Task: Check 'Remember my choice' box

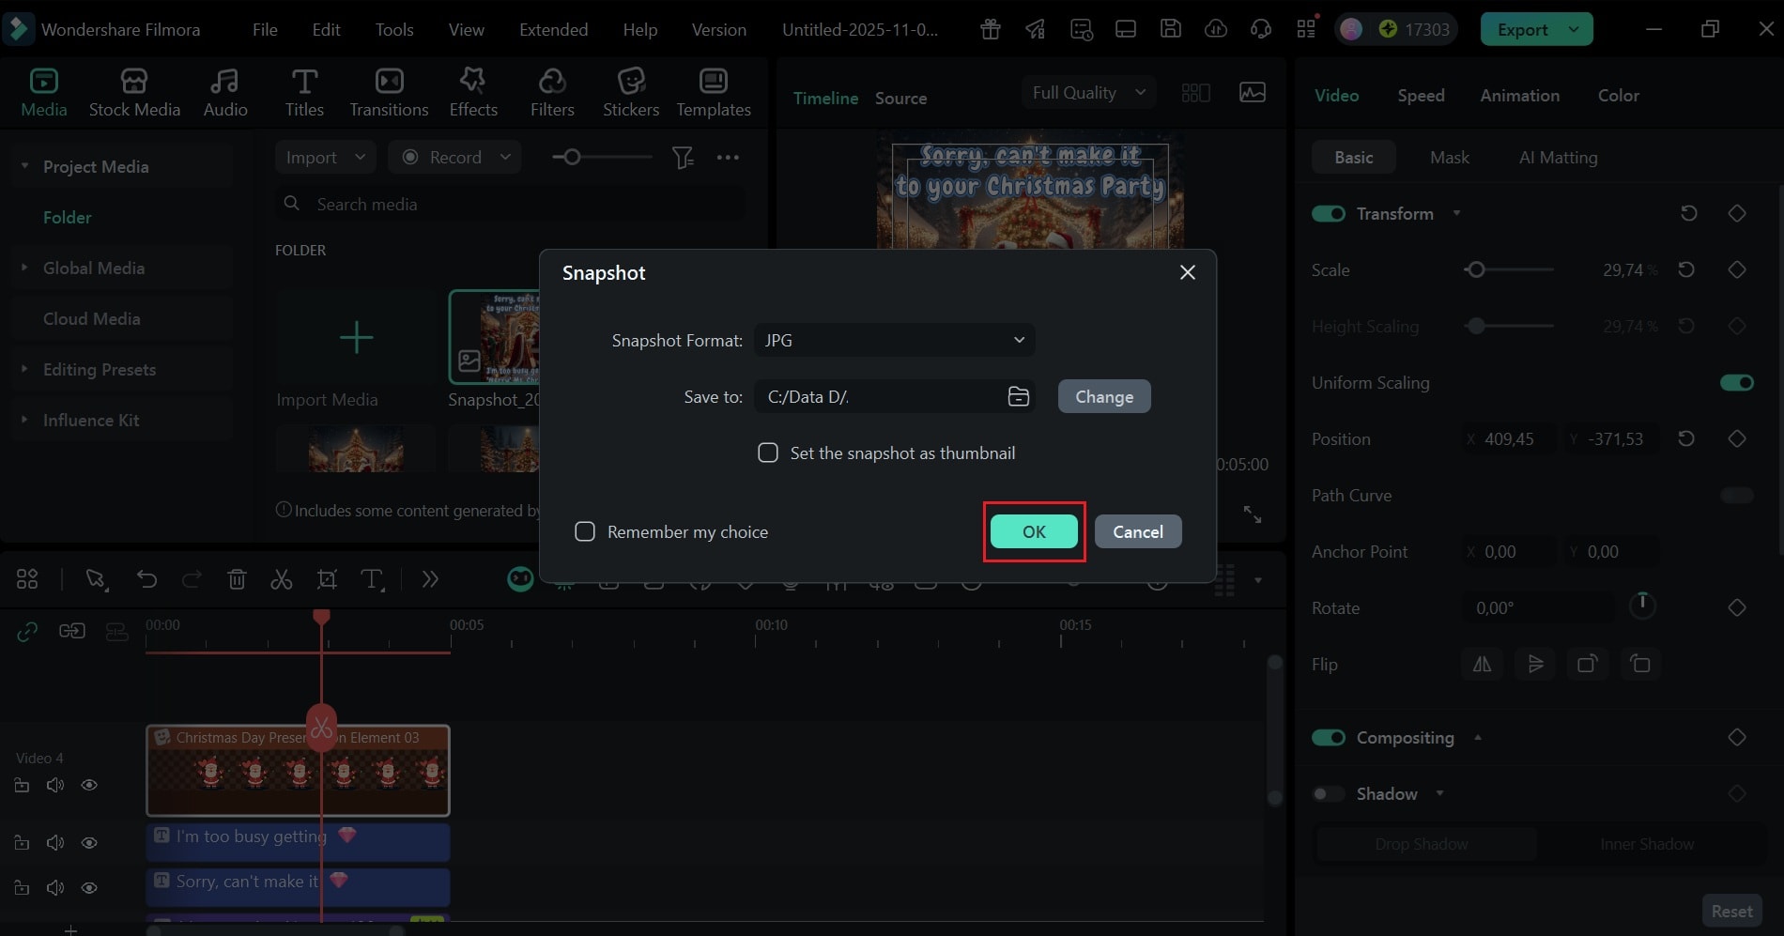Action: tap(585, 532)
